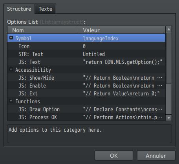The height and width of the screenshot is (164, 179).
Task: Click the Functions group label
Action: [x=27, y=101]
